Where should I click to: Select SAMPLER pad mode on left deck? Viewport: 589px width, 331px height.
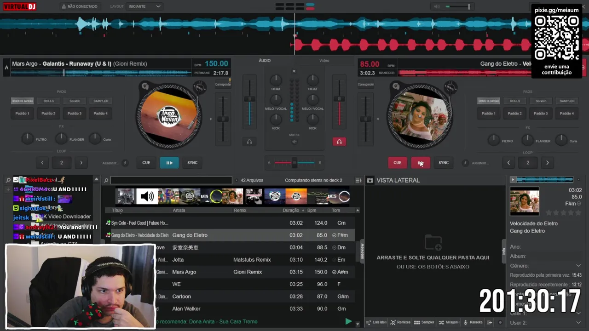pos(101,101)
